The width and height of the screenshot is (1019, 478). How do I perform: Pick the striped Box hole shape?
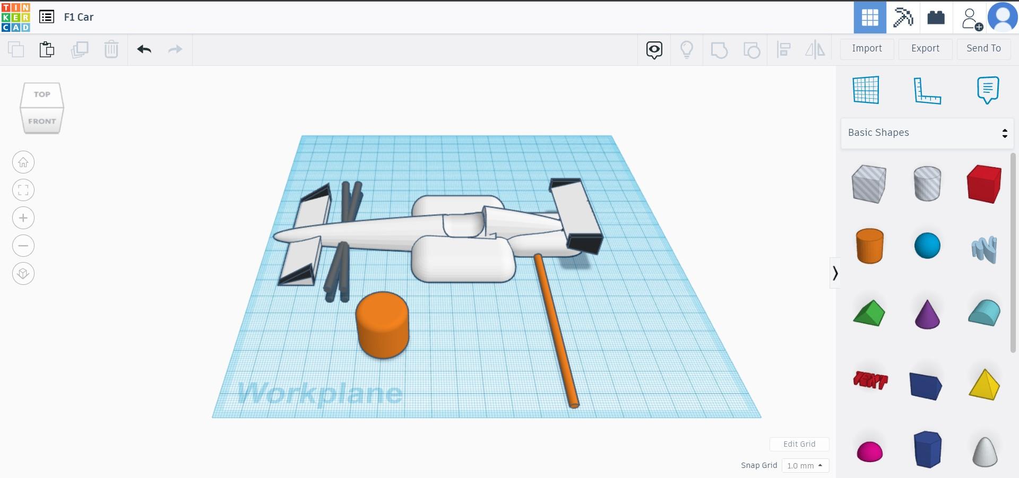[869, 184]
